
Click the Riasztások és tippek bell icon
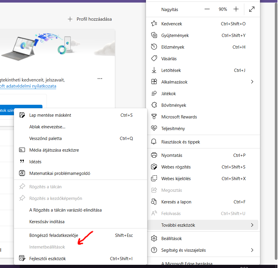[154, 142]
